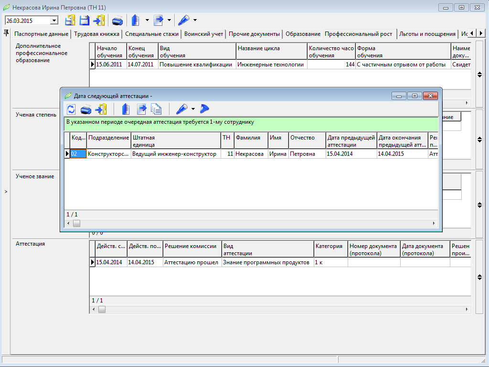Viewport: 489px width, 367px height.
Task: Click refresh icon in attestation dialog
Action: click(71, 109)
